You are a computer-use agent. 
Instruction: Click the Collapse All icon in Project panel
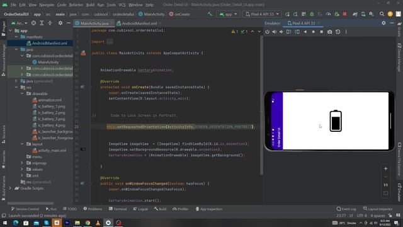(x=50, y=23)
